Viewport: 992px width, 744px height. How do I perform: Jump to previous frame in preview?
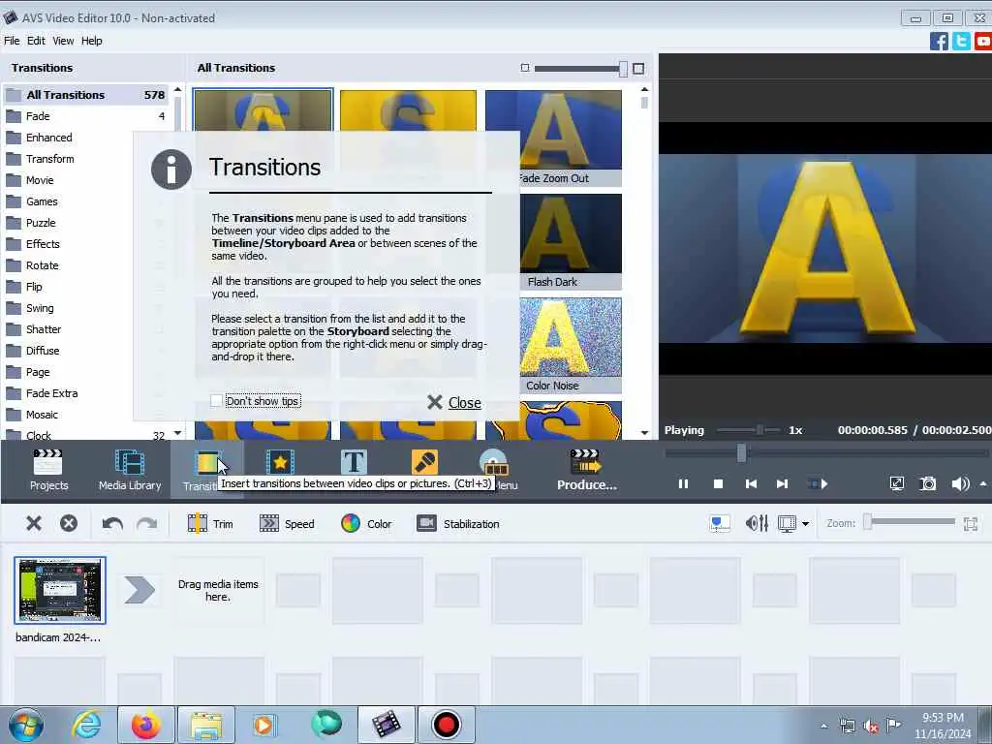pos(751,484)
